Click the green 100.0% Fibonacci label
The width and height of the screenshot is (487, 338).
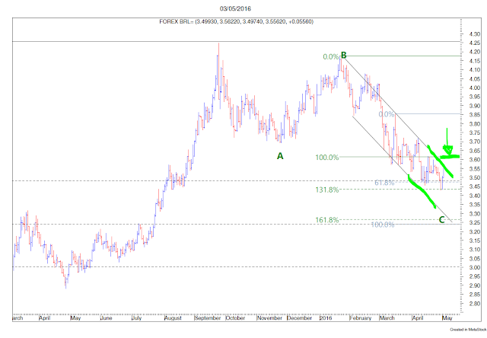tap(327, 157)
